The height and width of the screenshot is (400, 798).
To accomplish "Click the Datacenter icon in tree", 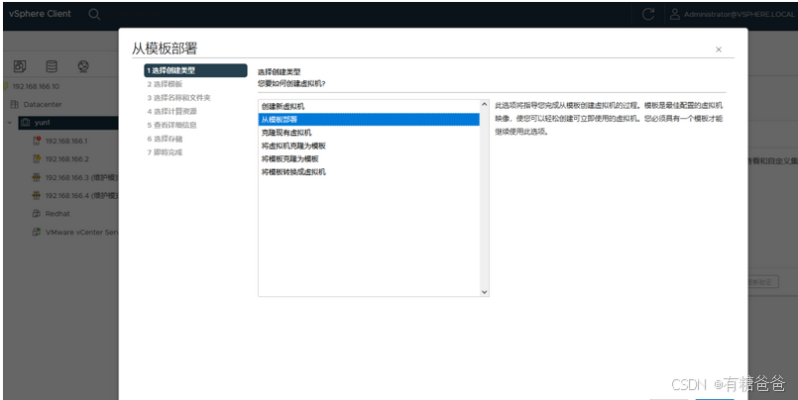I will pos(14,104).
